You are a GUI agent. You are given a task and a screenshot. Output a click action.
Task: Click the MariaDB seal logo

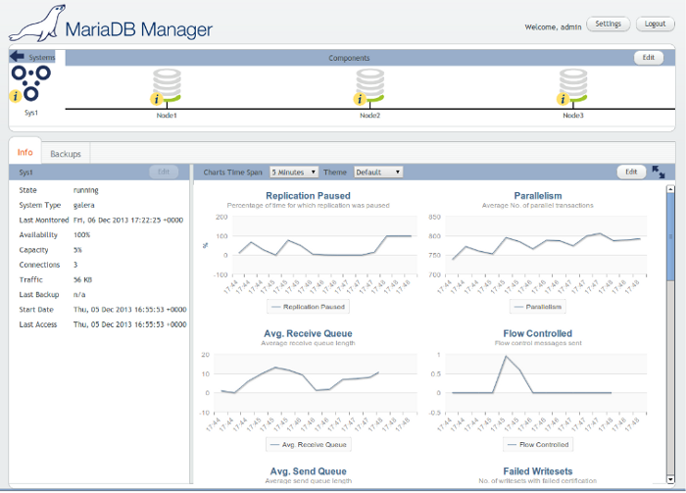coord(32,23)
